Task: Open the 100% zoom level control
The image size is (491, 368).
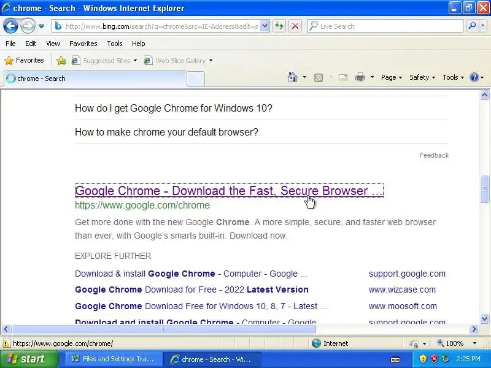Action: 457,343
